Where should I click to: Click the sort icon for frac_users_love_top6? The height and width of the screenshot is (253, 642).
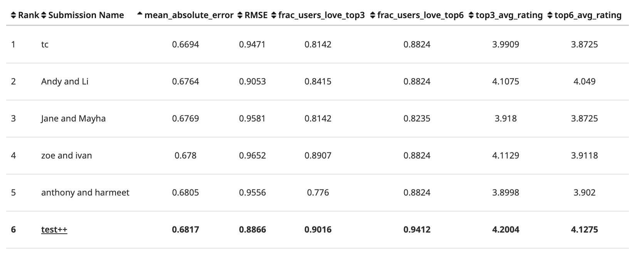[x=373, y=15]
